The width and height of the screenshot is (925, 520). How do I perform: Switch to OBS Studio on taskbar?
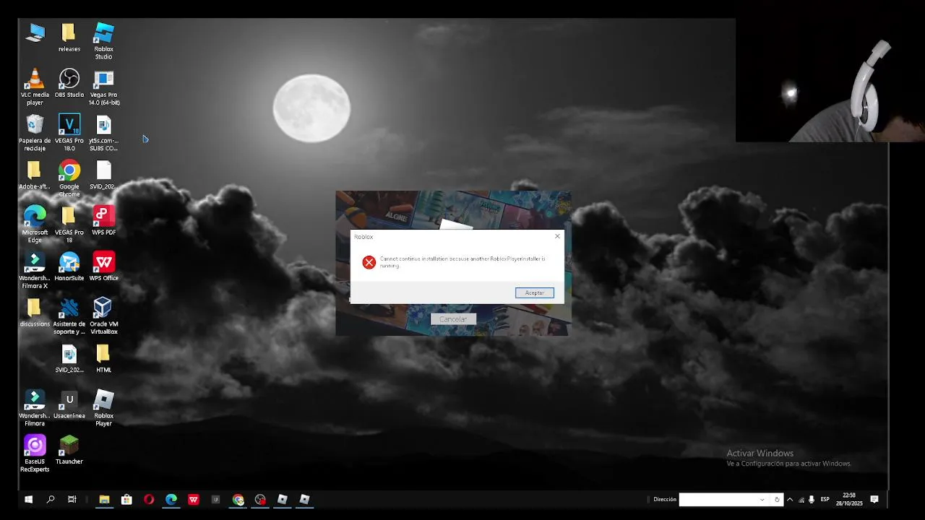260,499
